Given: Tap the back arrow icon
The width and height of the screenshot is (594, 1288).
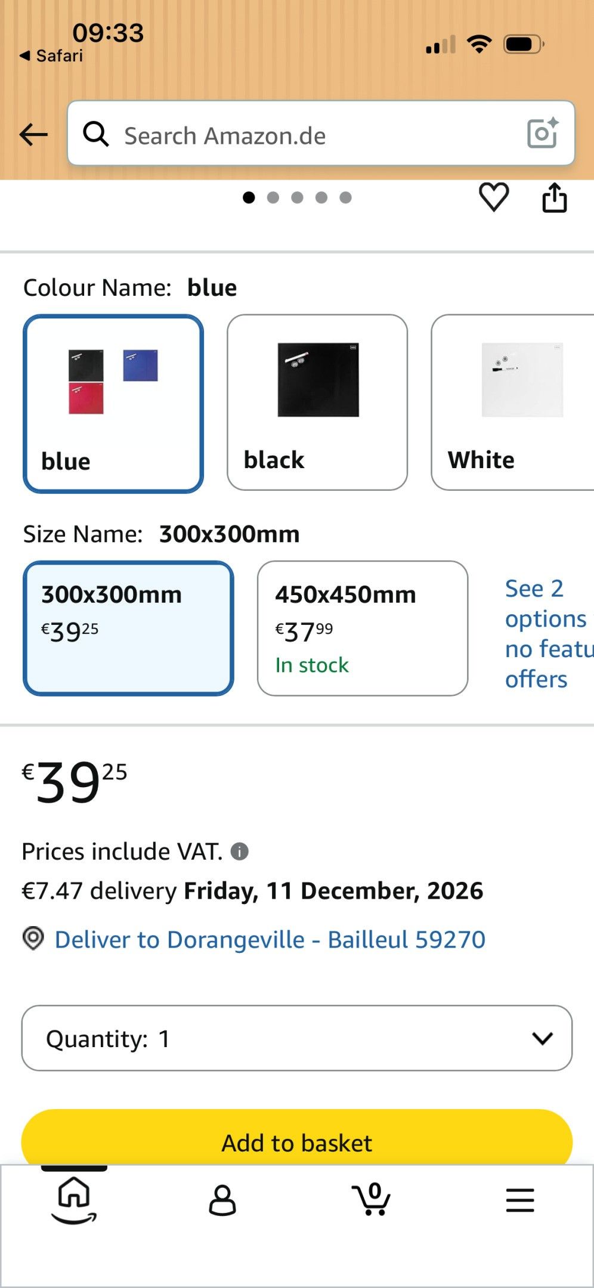Looking at the screenshot, I should [x=33, y=135].
